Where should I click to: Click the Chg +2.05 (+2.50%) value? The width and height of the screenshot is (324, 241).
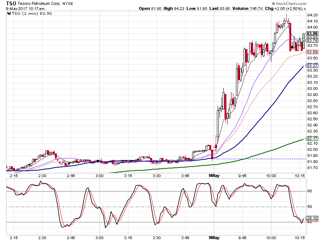pyautogui.click(x=284, y=8)
